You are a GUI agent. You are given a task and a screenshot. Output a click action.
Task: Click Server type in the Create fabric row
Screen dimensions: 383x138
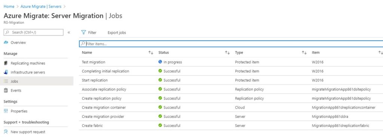point(240,126)
